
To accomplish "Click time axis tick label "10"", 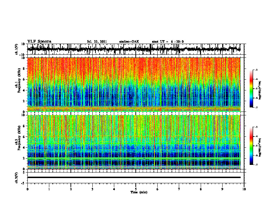I will pyautogui.click(x=244, y=189).
